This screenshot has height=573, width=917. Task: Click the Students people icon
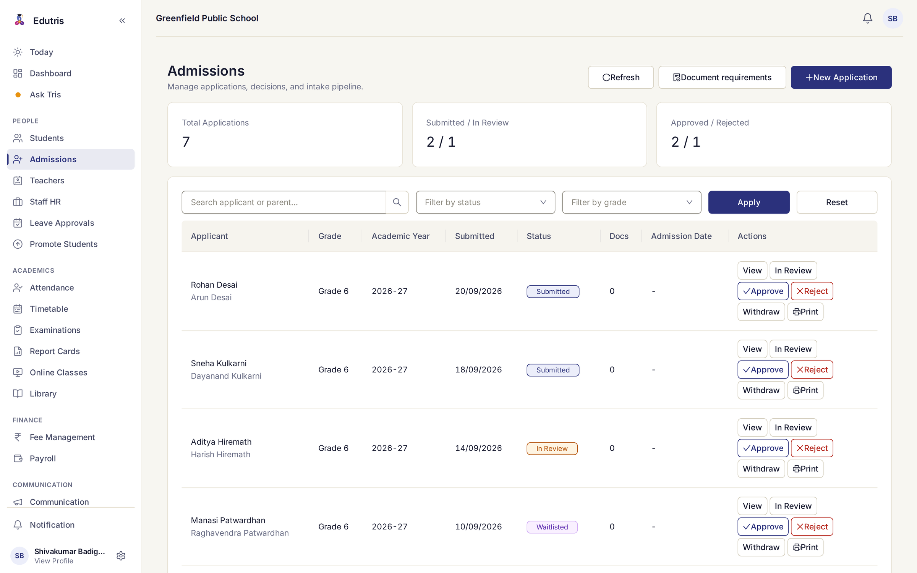coord(18,138)
